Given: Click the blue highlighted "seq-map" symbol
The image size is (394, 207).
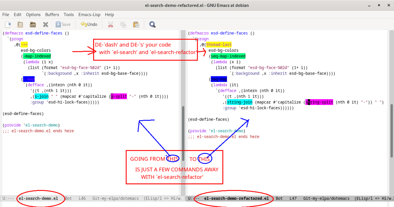Looking at the screenshot, I should [219, 79].
